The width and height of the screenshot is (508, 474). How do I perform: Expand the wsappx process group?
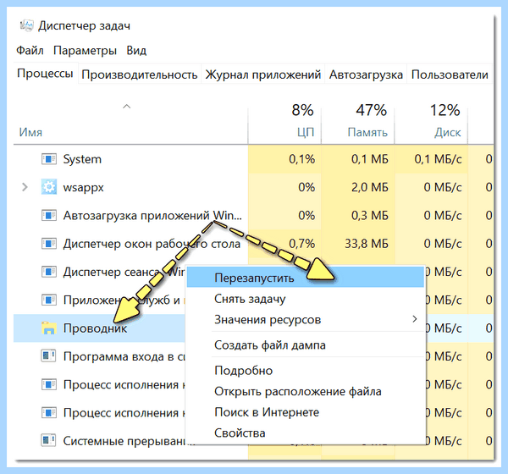25,187
